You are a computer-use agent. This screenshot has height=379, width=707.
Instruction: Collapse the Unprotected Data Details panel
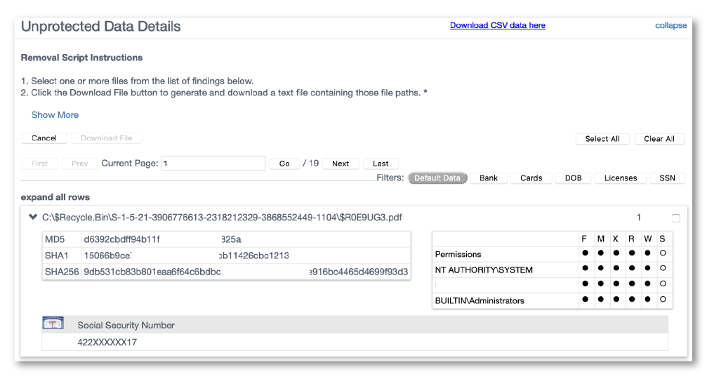tap(670, 25)
